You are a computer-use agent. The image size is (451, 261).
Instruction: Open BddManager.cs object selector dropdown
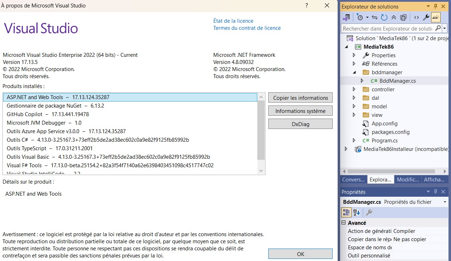click(x=445, y=202)
